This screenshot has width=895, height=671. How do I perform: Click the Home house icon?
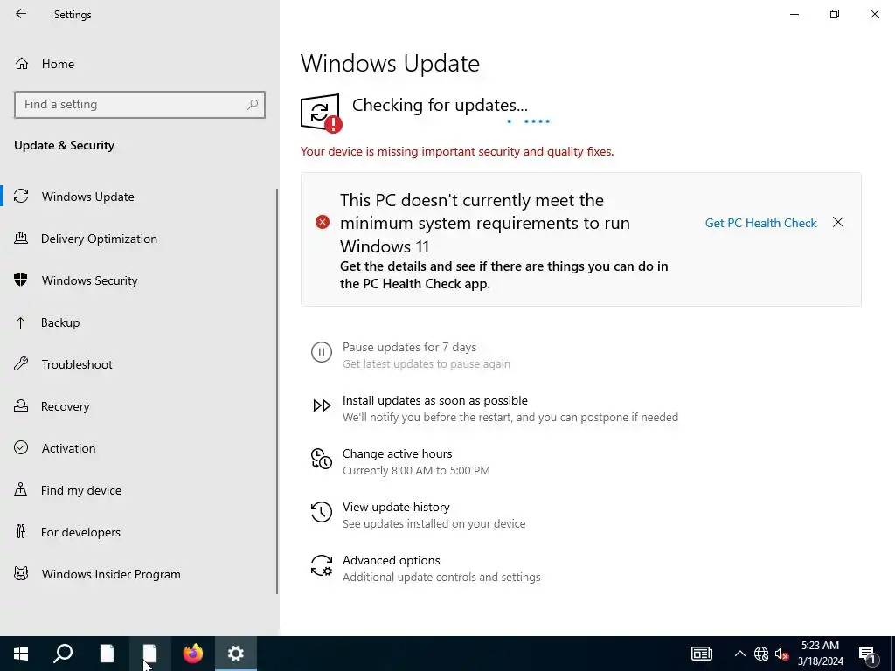point(22,63)
